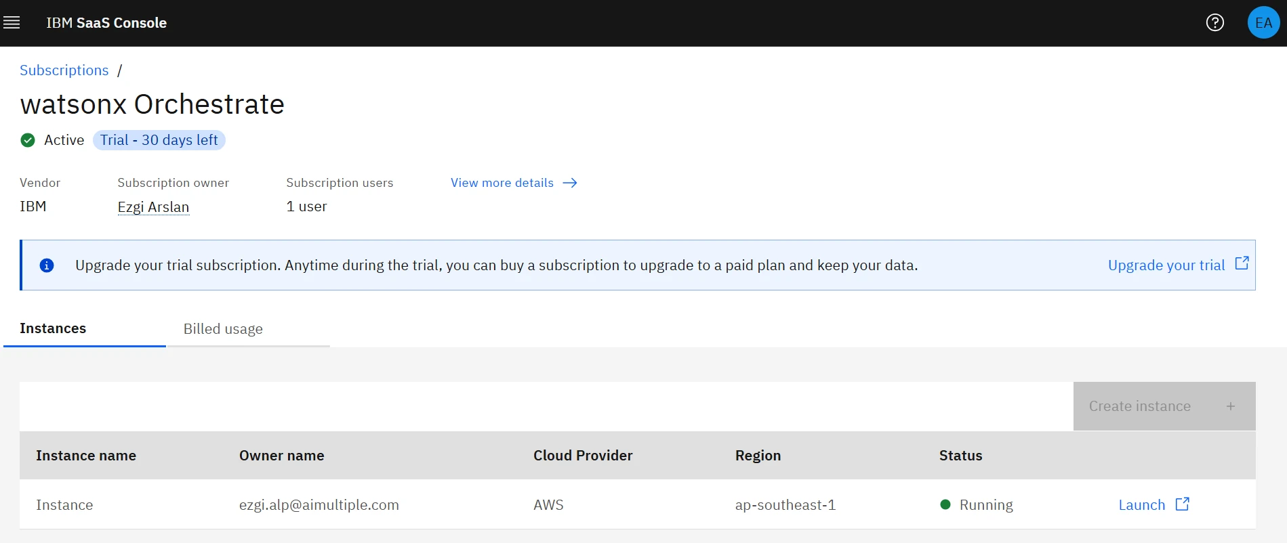Viewport: 1287px width, 543px height.
Task: Click the Subscription users label
Action: coord(340,183)
